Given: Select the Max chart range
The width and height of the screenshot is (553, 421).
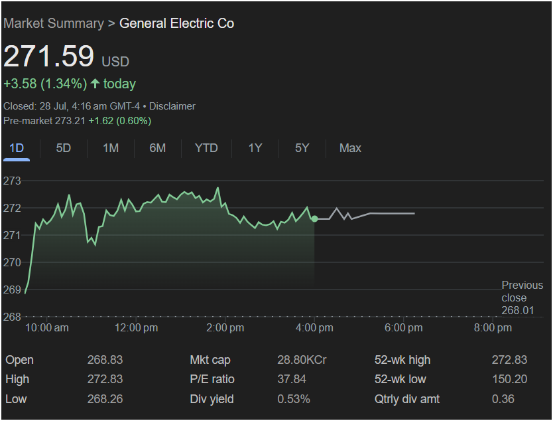Looking at the screenshot, I should (350, 148).
